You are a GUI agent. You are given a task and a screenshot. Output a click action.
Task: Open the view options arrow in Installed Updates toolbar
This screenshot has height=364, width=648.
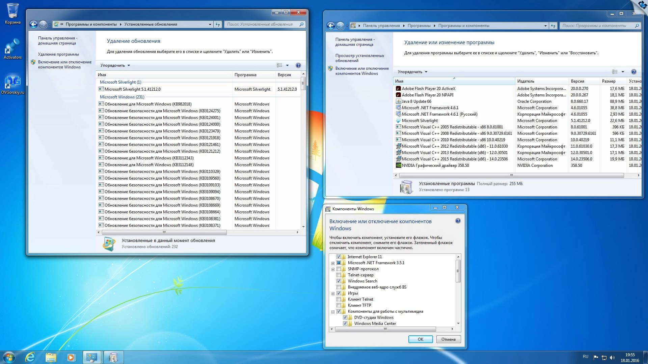click(x=287, y=65)
